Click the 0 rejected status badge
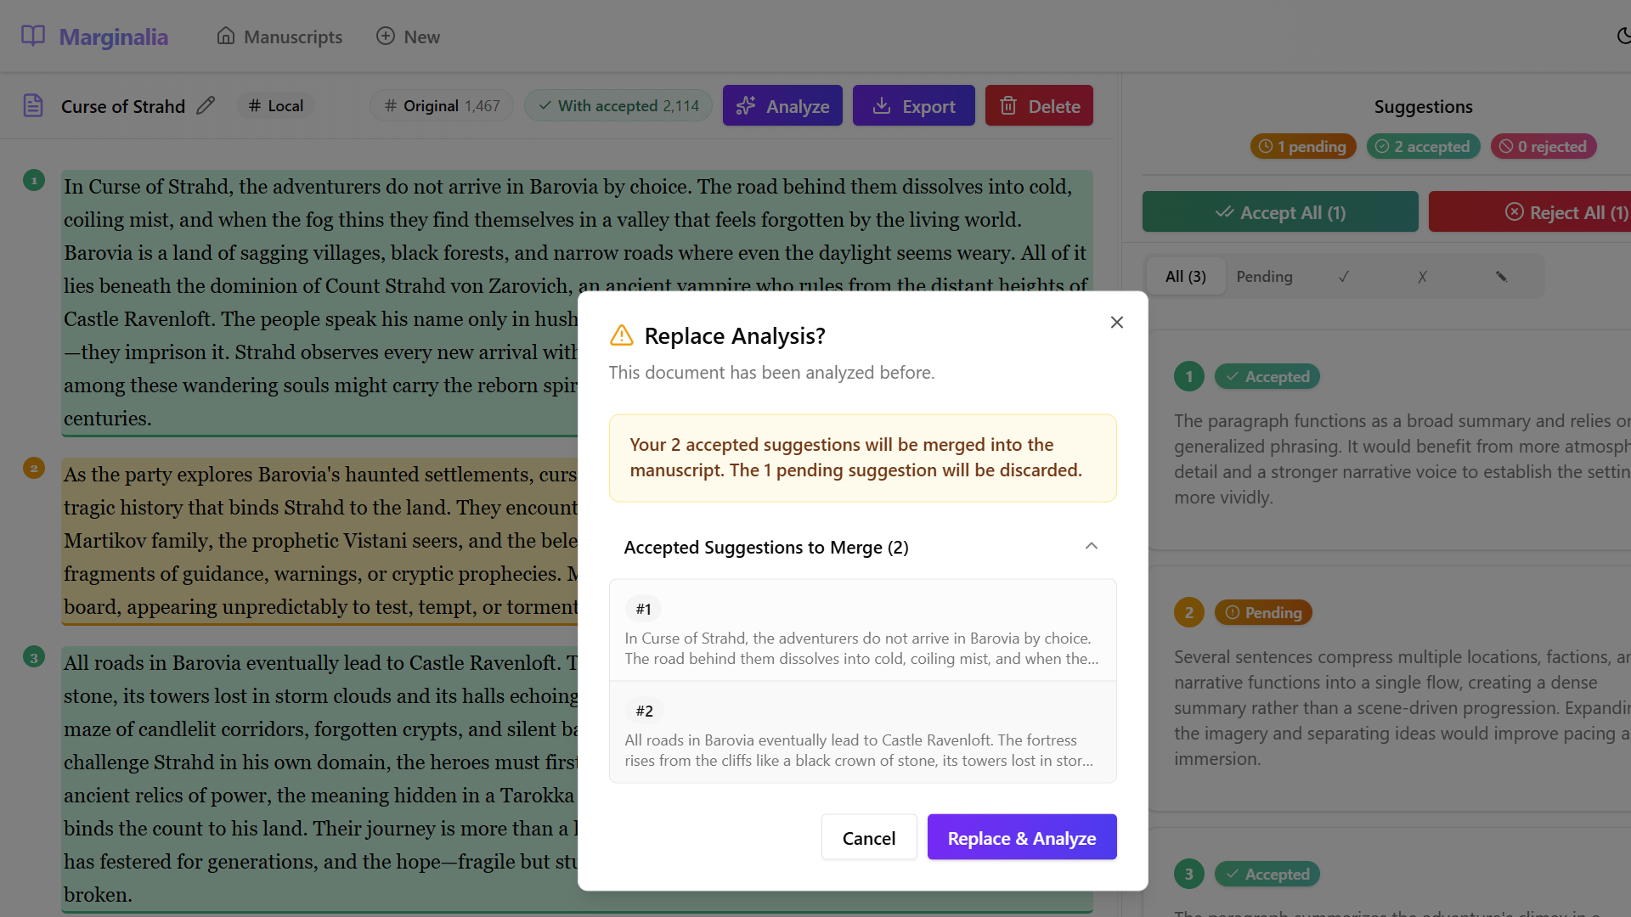Viewport: 1631px width, 917px height. point(1544,146)
